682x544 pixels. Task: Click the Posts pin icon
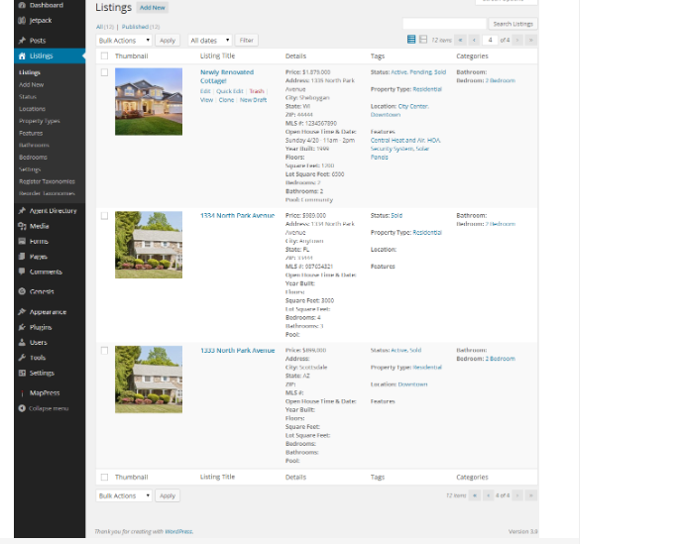point(22,41)
